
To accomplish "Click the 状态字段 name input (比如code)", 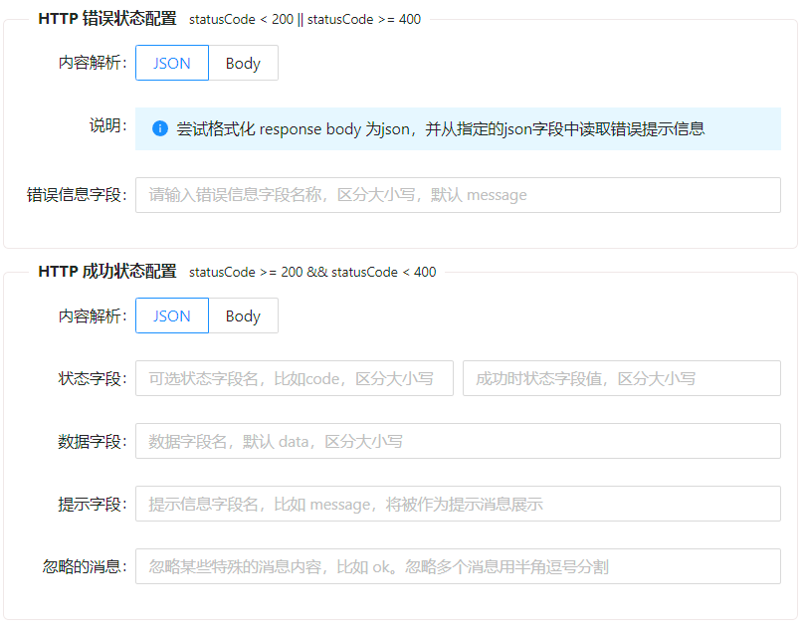I will point(294,378).
